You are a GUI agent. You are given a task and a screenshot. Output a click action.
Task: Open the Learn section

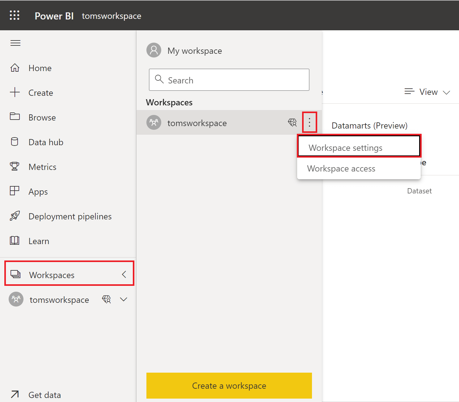pos(15,241)
